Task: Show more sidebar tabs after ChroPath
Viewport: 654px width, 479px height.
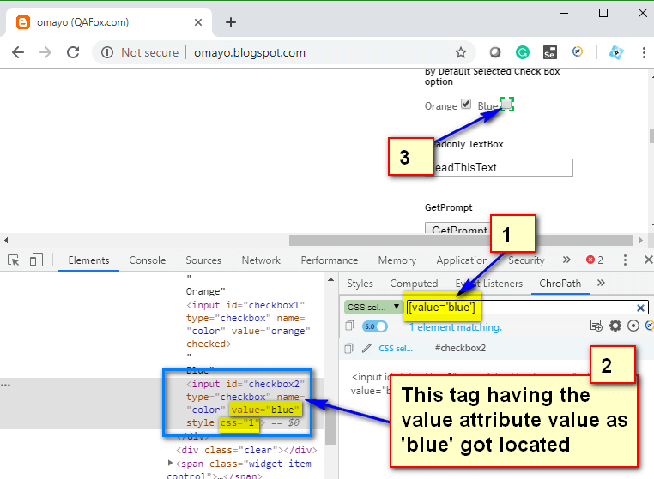Action: (601, 284)
